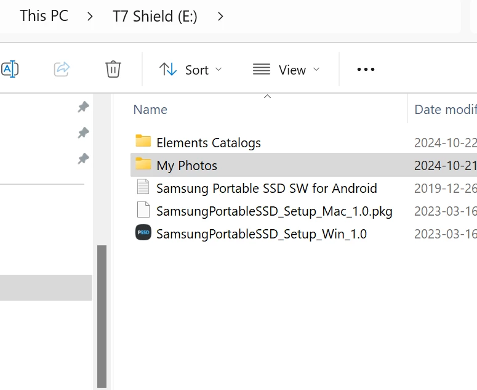This screenshot has height=390, width=477.
Task: Click the My Photos folder icon
Action: (x=143, y=163)
